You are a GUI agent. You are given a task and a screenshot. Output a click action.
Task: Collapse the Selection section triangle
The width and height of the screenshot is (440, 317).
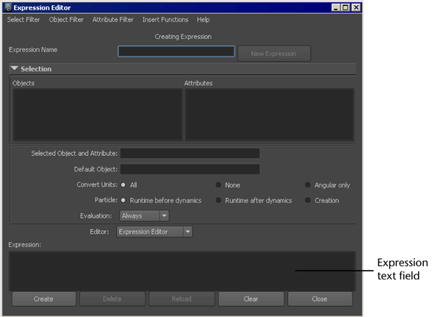tap(15, 68)
